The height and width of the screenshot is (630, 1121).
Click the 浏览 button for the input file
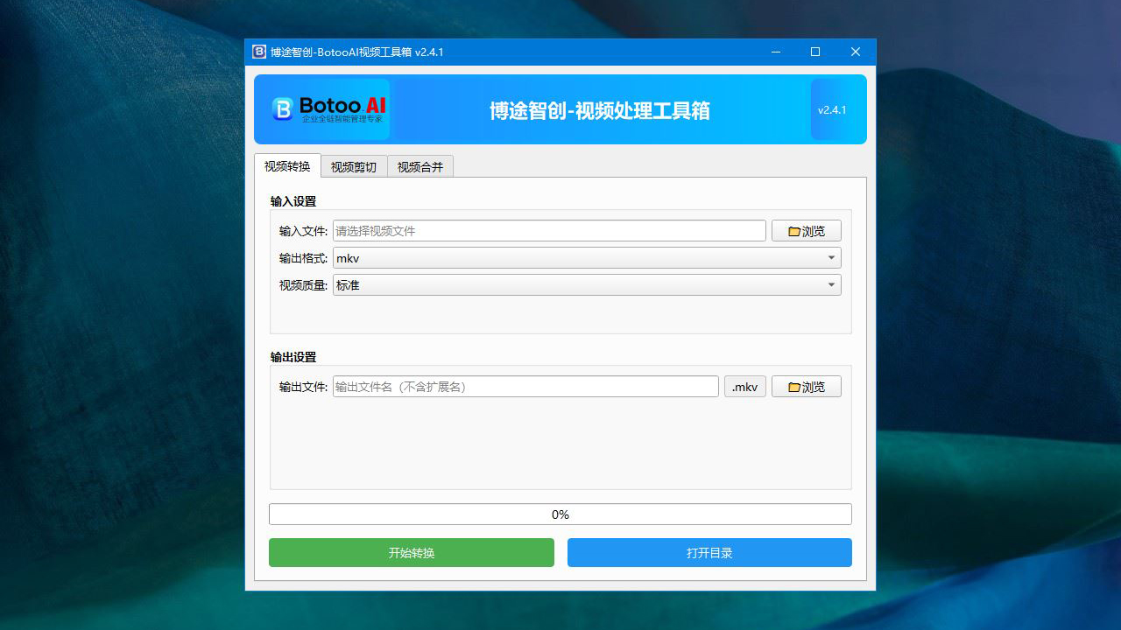point(806,230)
